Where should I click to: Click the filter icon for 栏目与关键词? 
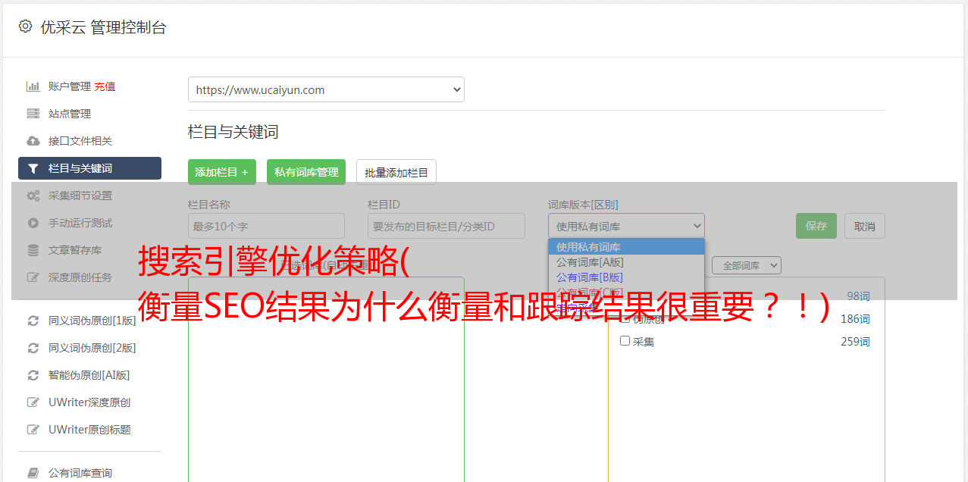(x=33, y=168)
